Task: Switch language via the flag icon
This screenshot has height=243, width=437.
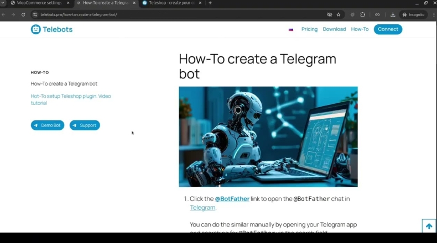Action: click(x=290, y=29)
